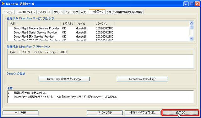Image resolution: width=201 pixels, height=118 pixels.
Task: Click レジストリ header in applications list
Action: tap(24, 52)
